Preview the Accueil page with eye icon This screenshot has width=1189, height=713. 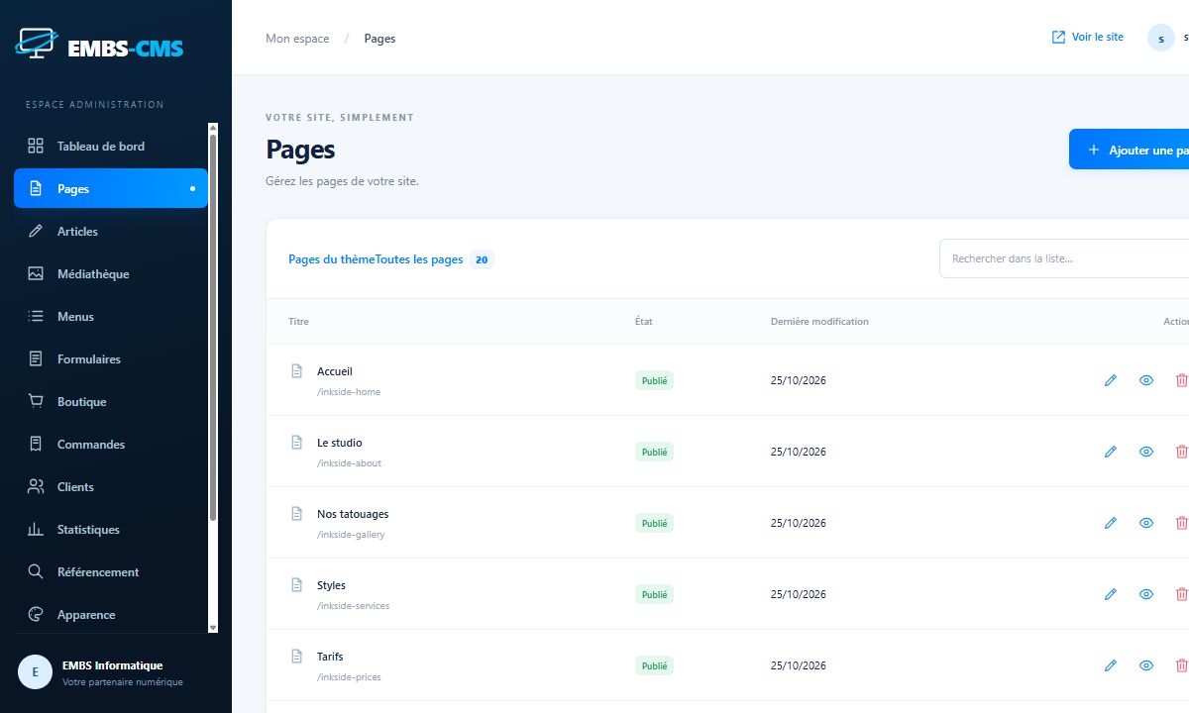[1146, 380]
